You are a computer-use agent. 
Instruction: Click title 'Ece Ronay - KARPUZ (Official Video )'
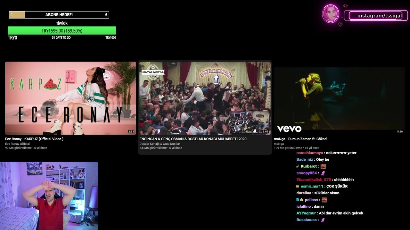34,139
